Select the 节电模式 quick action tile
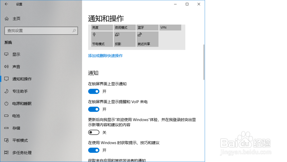The height and width of the screenshot is (162, 287). click(102, 39)
